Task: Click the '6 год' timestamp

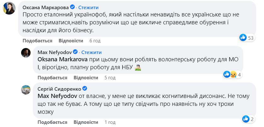Action: click(95, 41)
